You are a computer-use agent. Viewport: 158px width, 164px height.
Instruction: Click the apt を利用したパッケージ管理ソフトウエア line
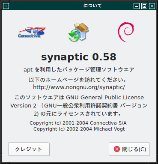(x=79, y=70)
